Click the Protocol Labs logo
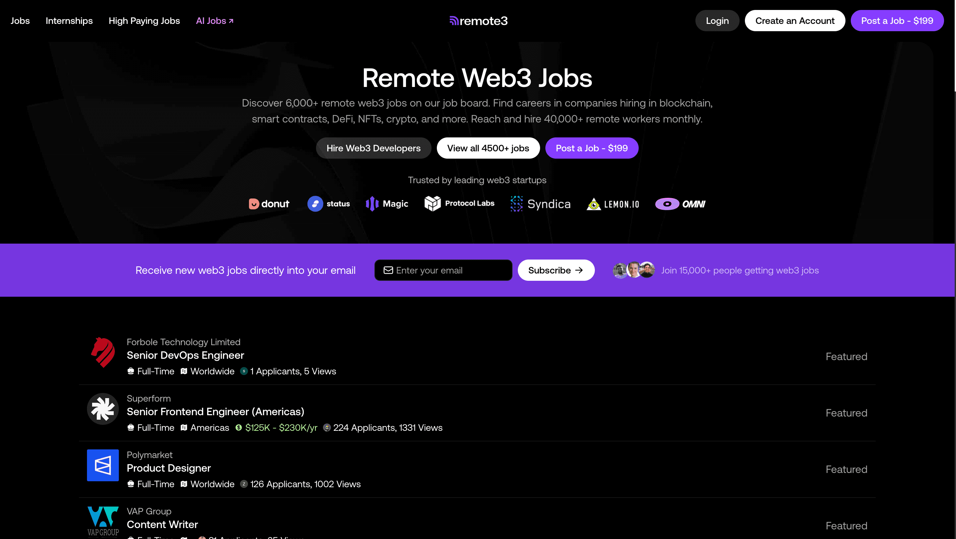Viewport: 956px width, 539px height. point(459,203)
